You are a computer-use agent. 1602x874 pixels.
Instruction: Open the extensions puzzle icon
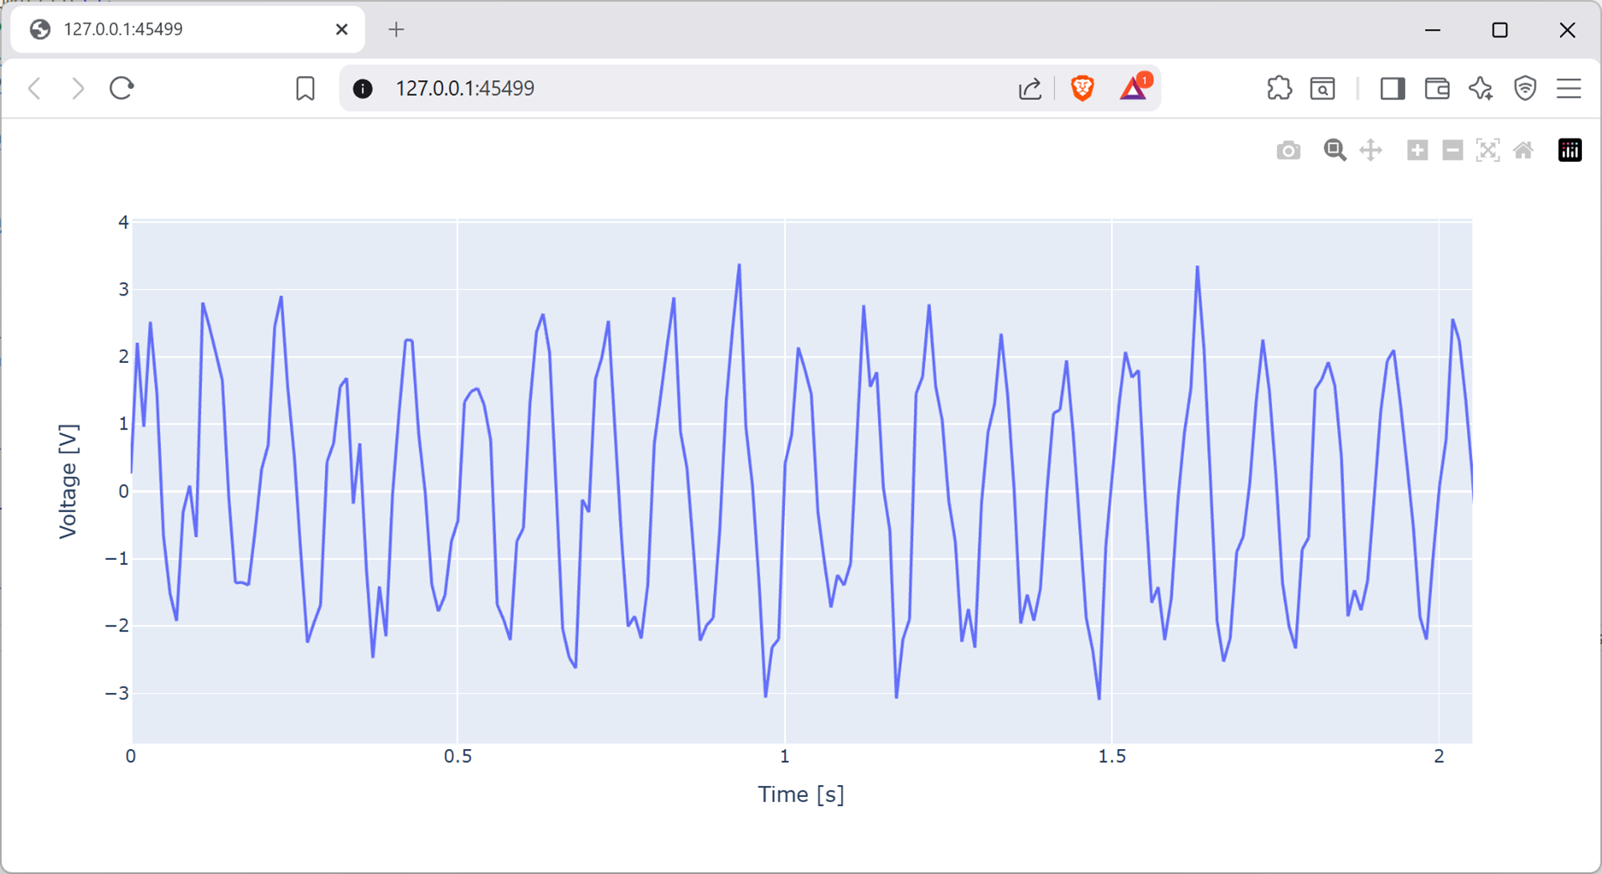(1279, 88)
